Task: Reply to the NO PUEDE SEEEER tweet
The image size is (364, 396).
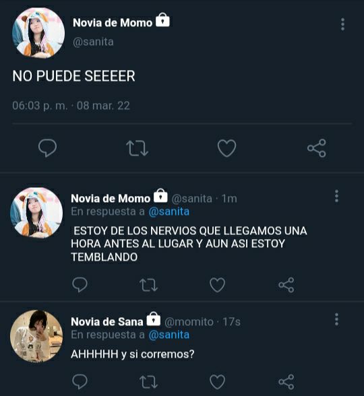Action: 47,148
